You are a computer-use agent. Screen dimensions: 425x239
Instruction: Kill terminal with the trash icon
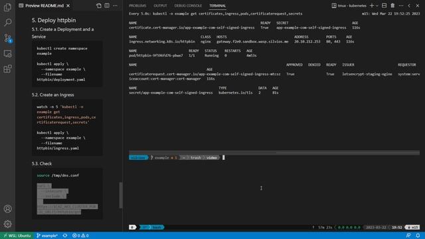392,6
